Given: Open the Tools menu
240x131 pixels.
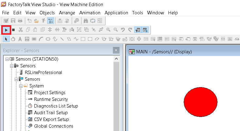Looking at the screenshot, I should tap(137, 13).
